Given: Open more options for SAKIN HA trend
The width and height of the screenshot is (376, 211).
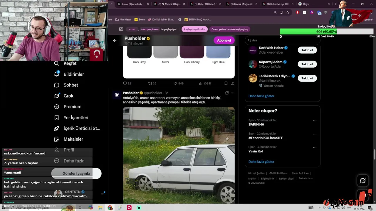Looking at the screenshot, I should 315,121.
